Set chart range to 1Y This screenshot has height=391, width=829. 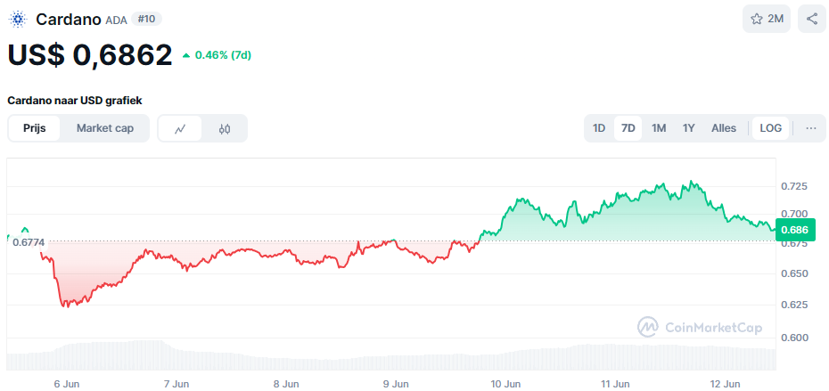(688, 128)
